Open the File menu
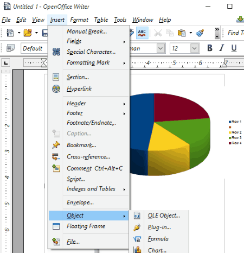 6,20
